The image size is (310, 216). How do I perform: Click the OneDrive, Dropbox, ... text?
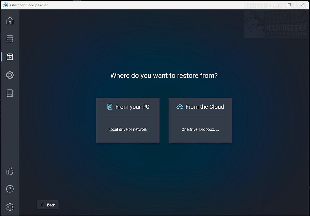tap(200, 129)
